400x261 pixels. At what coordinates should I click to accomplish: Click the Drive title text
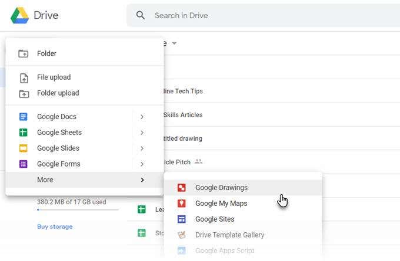pyautogui.click(x=46, y=15)
